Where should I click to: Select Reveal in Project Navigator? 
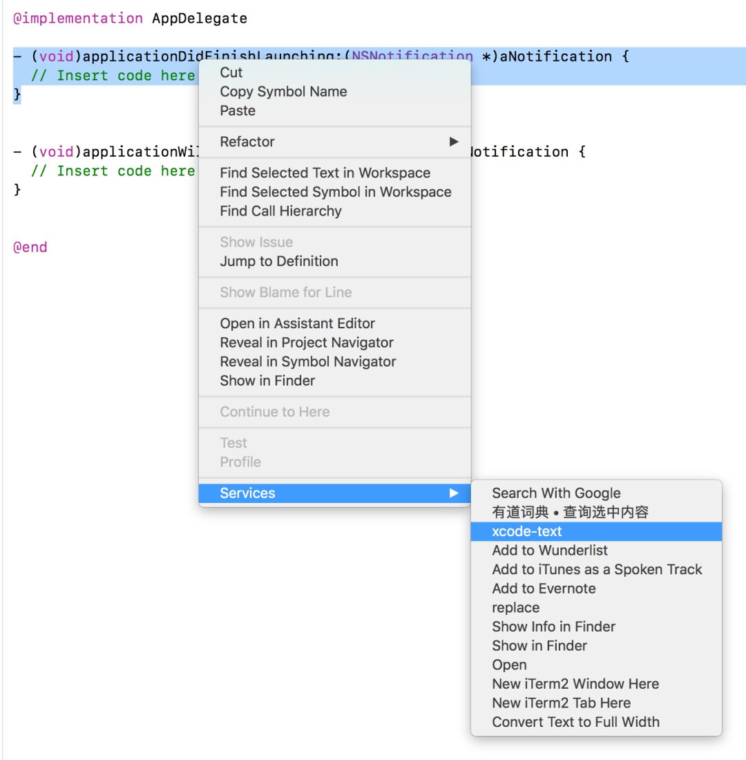pyautogui.click(x=307, y=343)
